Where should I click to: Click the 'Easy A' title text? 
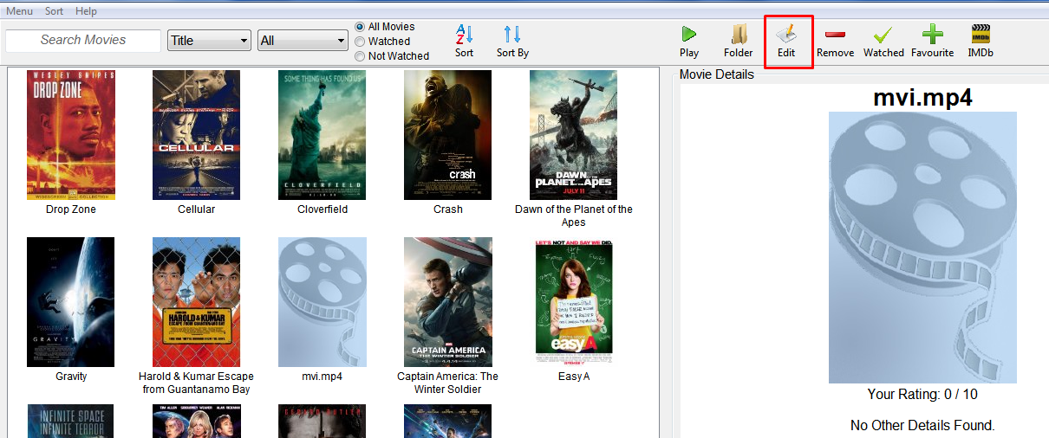click(574, 377)
